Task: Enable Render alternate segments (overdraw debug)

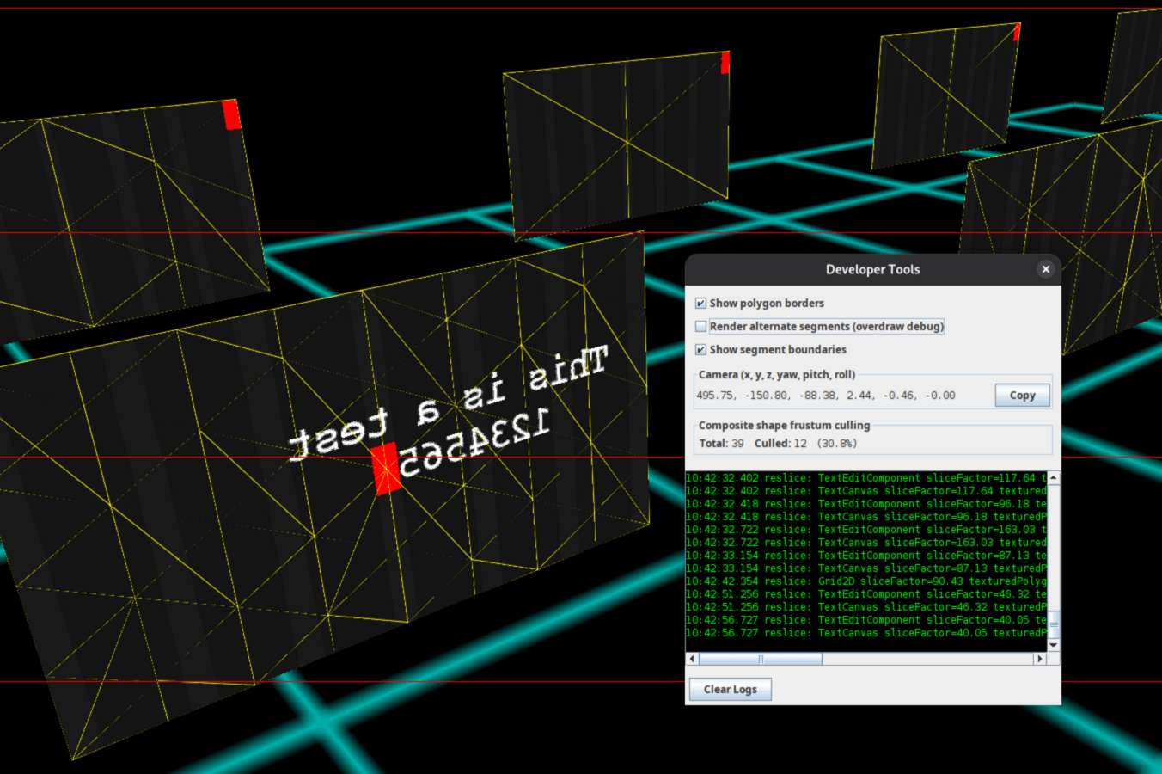Action: pyautogui.click(x=700, y=326)
